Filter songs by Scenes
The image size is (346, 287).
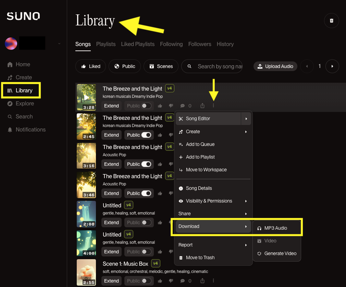click(161, 66)
